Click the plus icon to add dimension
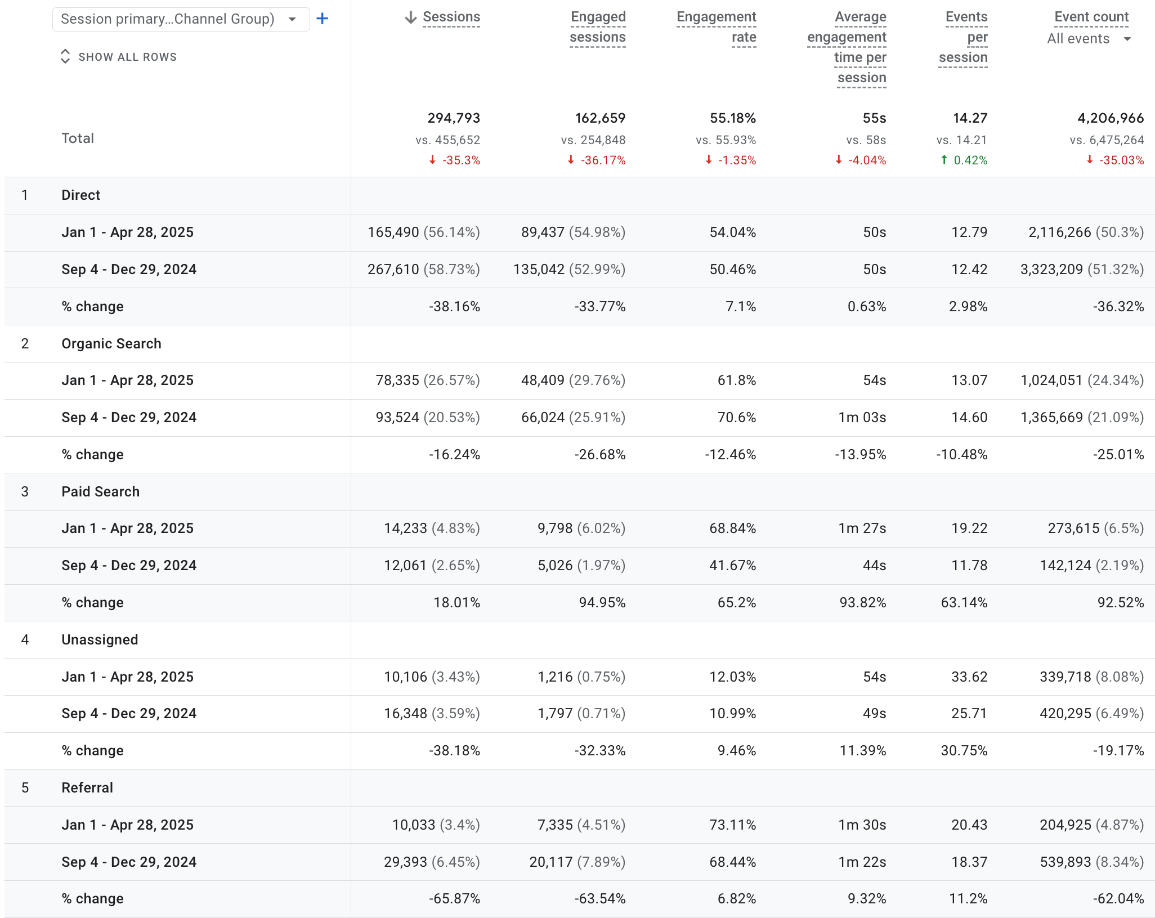 (322, 19)
